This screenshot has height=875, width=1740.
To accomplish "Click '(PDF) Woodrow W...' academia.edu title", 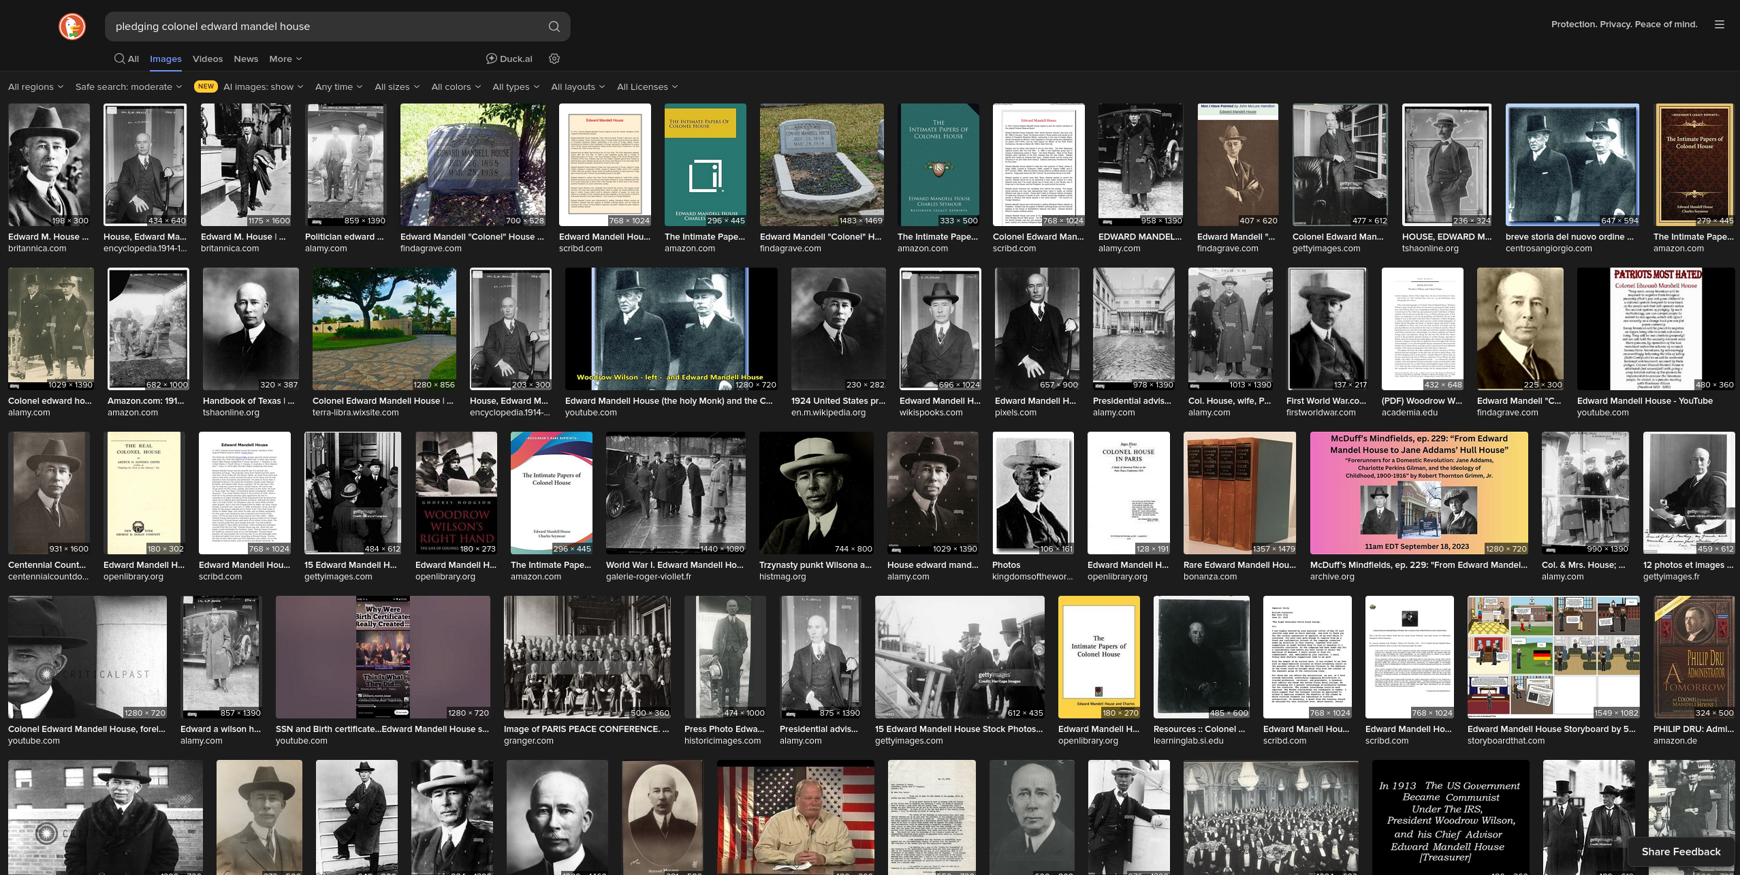I will pyautogui.click(x=1422, y=401).
